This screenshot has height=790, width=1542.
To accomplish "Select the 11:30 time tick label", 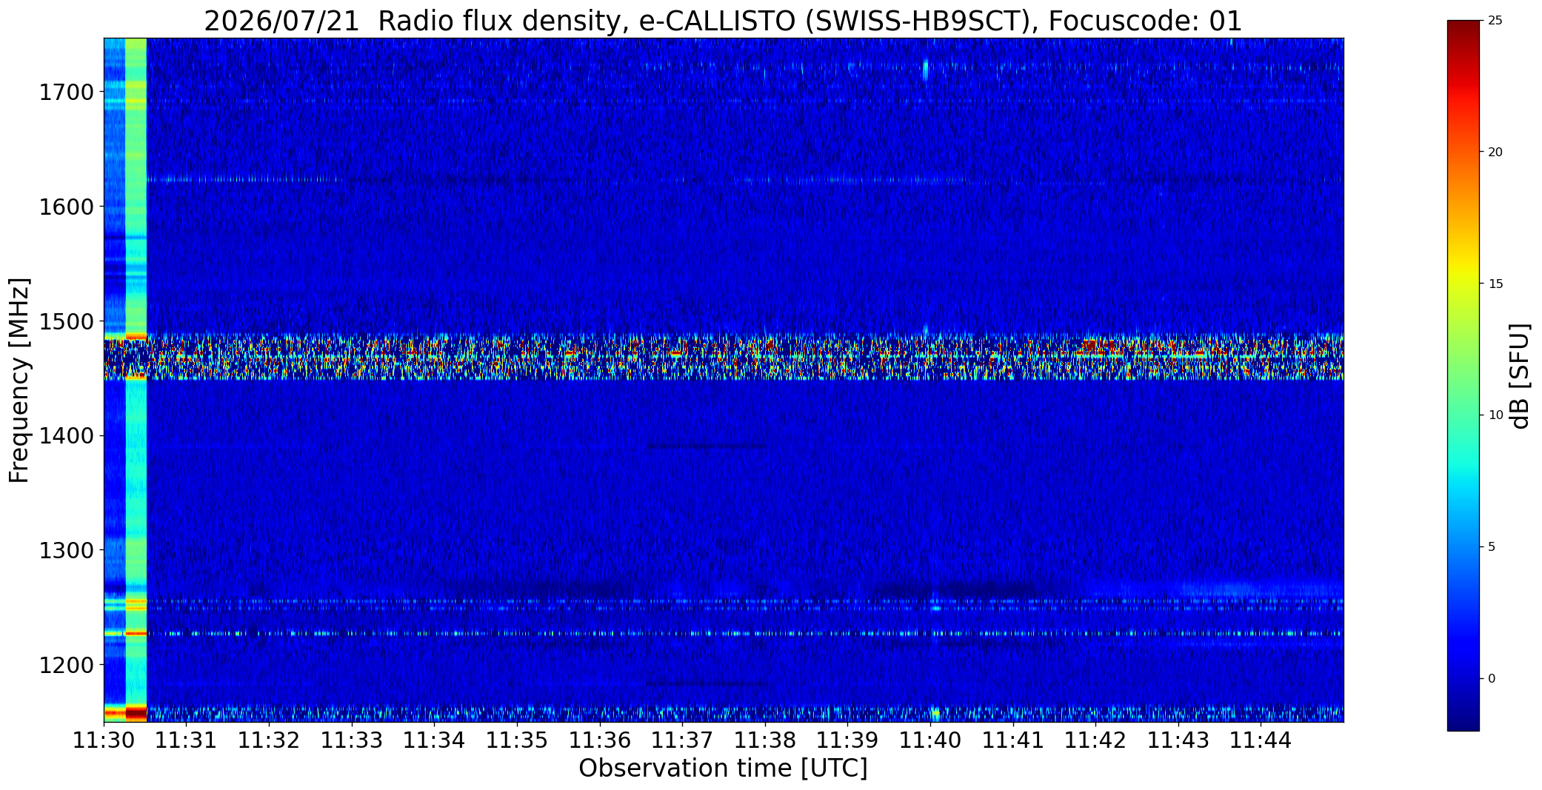I will 104,740.
